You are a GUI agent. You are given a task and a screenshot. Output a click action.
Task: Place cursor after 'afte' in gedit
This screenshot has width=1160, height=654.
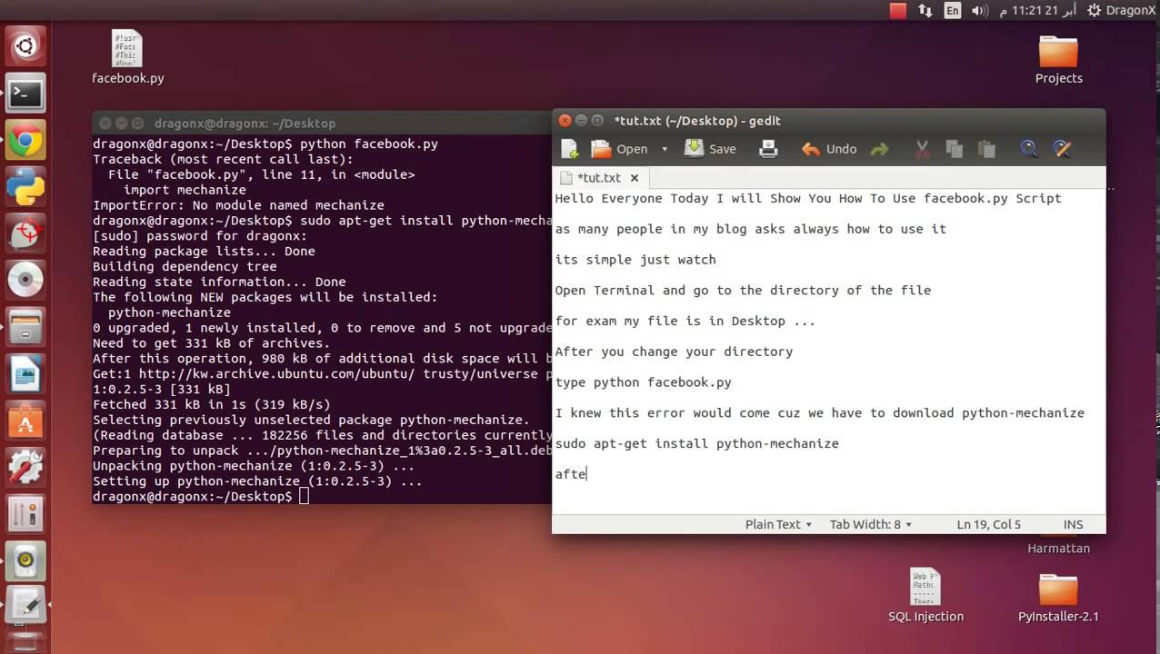point(587,474)
